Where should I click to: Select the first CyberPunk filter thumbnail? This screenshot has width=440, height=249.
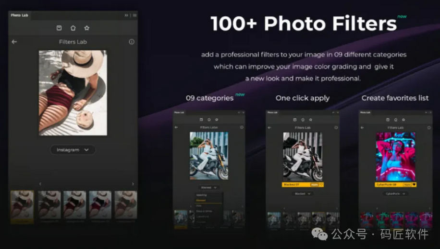tap(367, 220)
